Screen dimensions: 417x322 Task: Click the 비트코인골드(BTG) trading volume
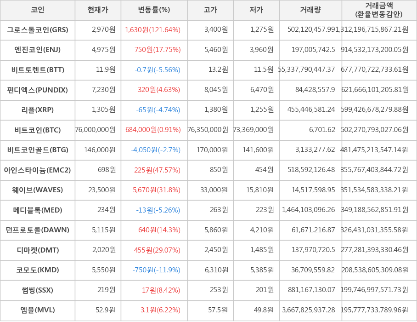click(x=310, y=150)
